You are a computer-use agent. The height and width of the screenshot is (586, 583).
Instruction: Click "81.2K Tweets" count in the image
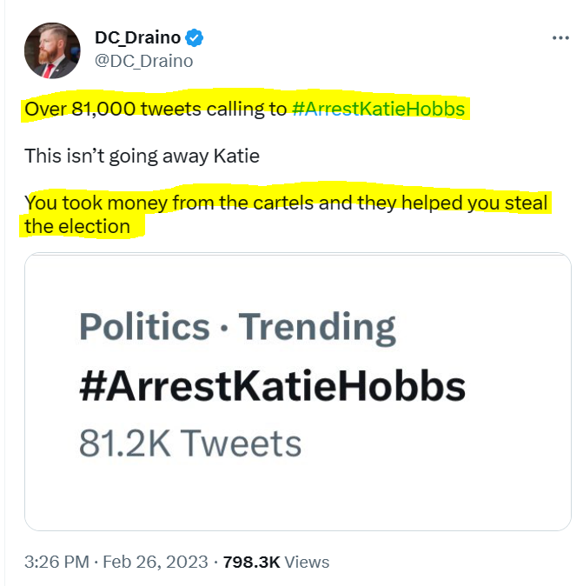point(190,444)
